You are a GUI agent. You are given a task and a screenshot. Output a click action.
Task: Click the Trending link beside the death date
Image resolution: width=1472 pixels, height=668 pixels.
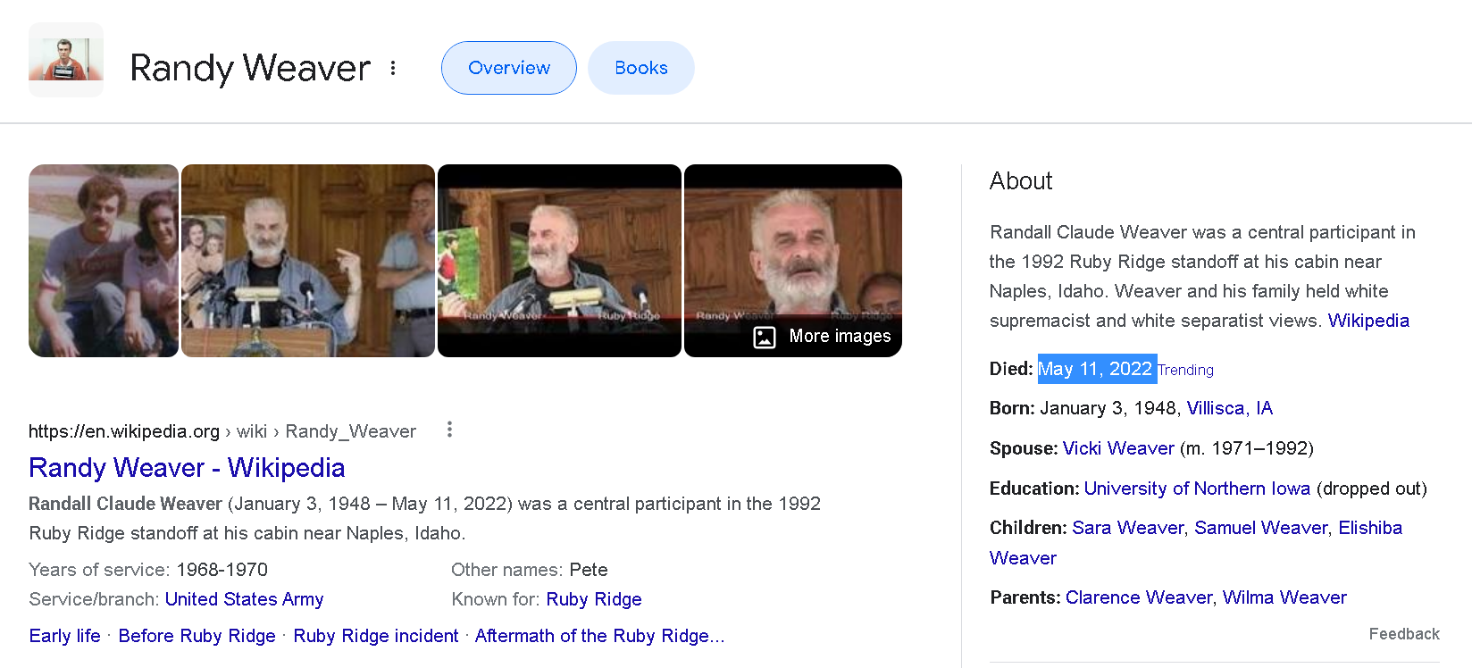click(x=1185, y=370)
